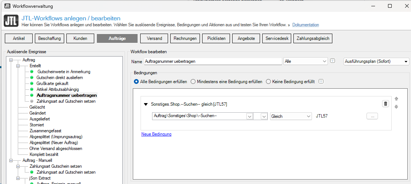This screenshot has height=184, width=411.
Task: Click green status dot for Gutscheinwerte in Anmerkung
Action: [32, 72]
